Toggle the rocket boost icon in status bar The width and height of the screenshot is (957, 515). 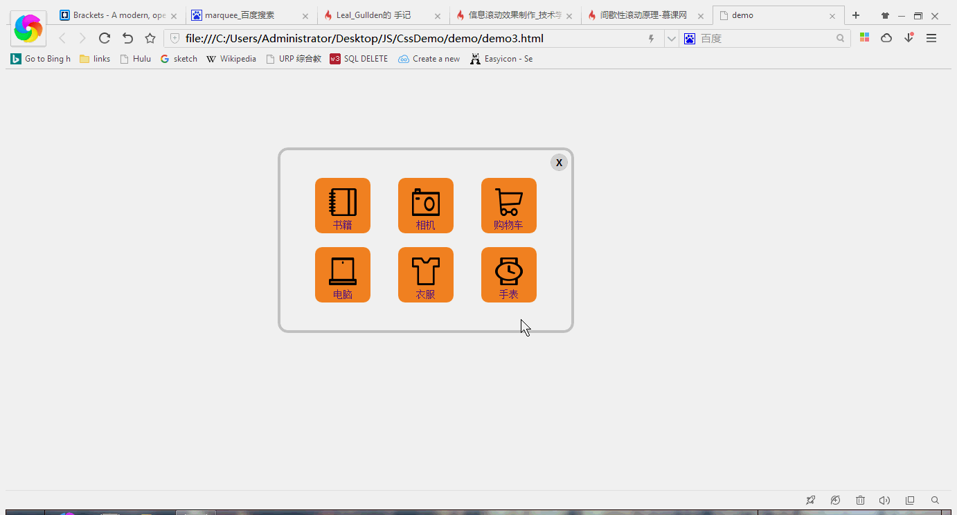point(810,500)
